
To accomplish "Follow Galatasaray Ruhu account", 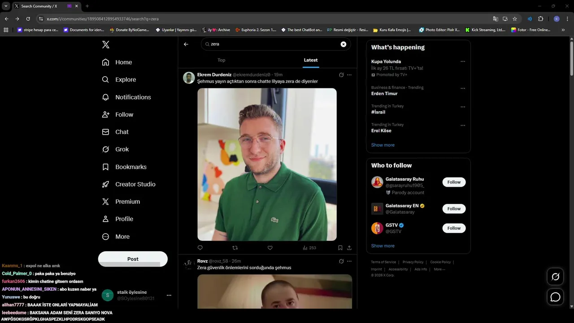I will 454,182.
